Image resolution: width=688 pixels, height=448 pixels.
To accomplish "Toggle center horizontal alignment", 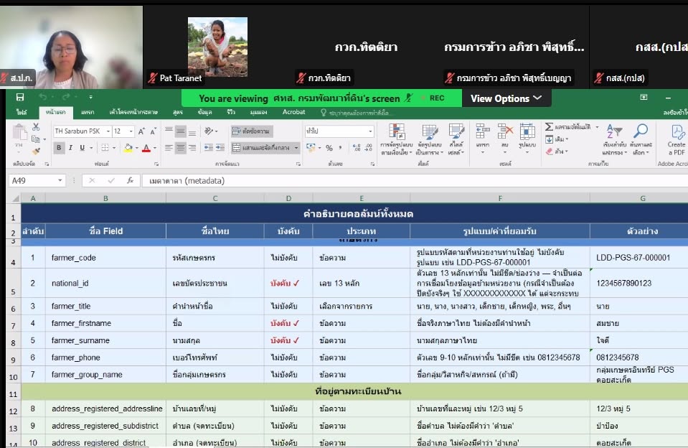I will (x=180, y=148).
